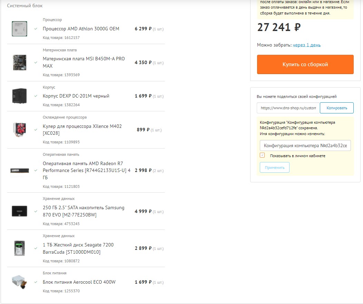This screenshot has height=304, width=363.
Task: Click the configuration share URL field
Action: [x=288, y=108]
